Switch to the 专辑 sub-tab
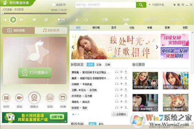 click(x=150, y=28)
